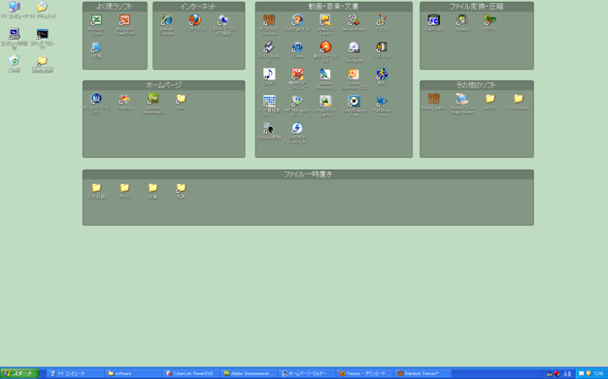The width and height of the screenshot is (608, 379).
Task: Click the system tray clock
Action: 598,373
